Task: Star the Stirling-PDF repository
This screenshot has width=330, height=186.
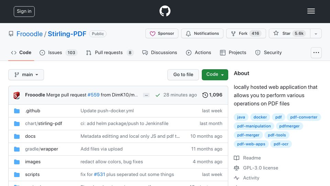Action: coord(289,33)
